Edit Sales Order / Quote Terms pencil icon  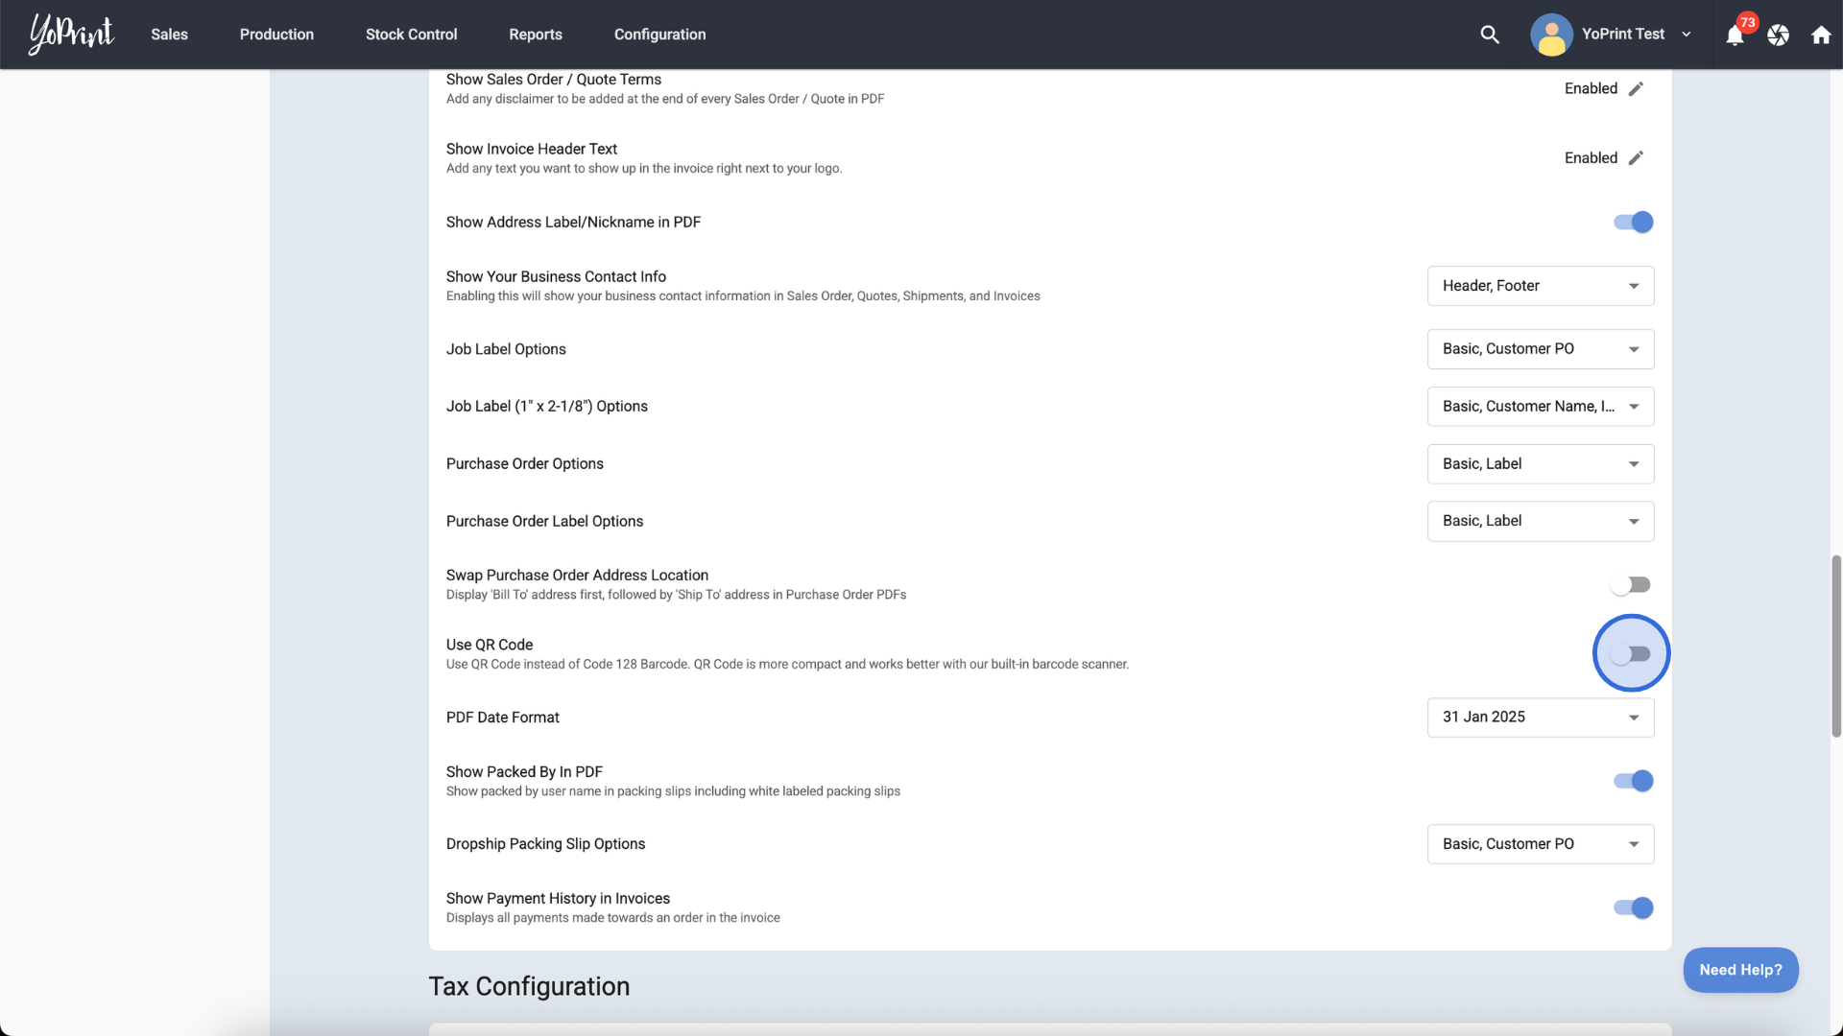coord(1637,88)
